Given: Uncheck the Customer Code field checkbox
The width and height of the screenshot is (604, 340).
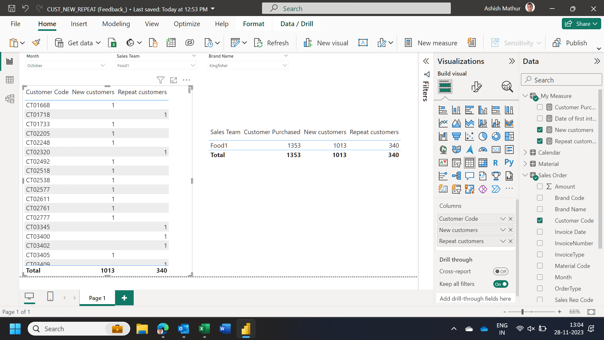Looking at the screenshot, I should 540,221.
